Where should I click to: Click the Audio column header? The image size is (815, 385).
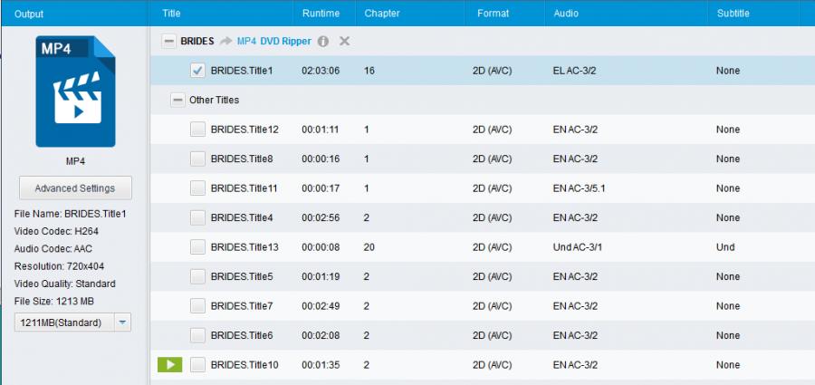coord(565,14)
